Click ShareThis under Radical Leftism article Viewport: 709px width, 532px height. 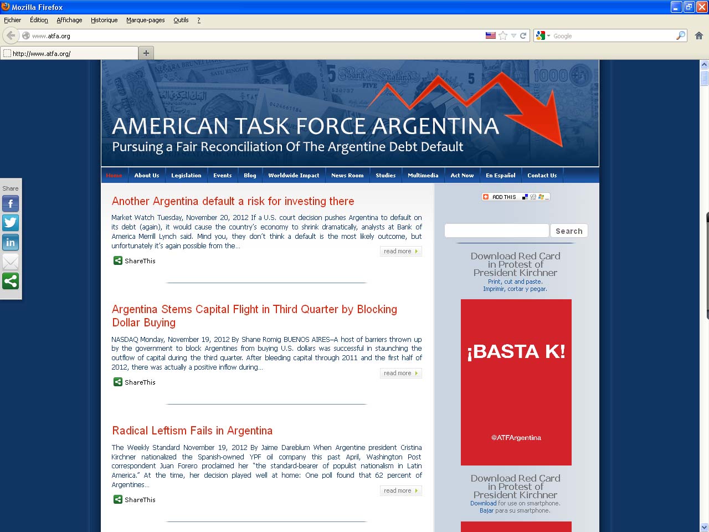(x=135, y=499)
